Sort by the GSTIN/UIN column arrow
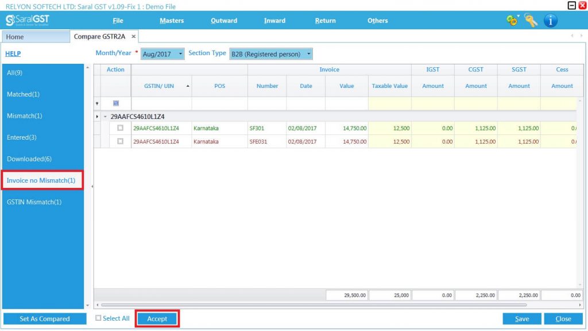The height and width of the screenshot is (331, 588). point(188,86)
